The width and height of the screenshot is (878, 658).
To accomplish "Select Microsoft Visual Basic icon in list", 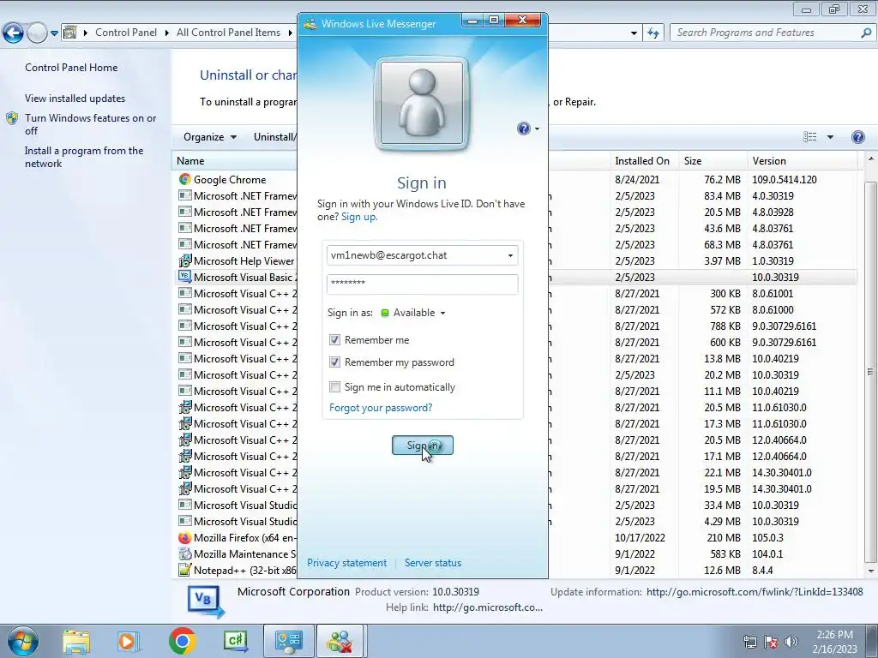I will [185, 277].
